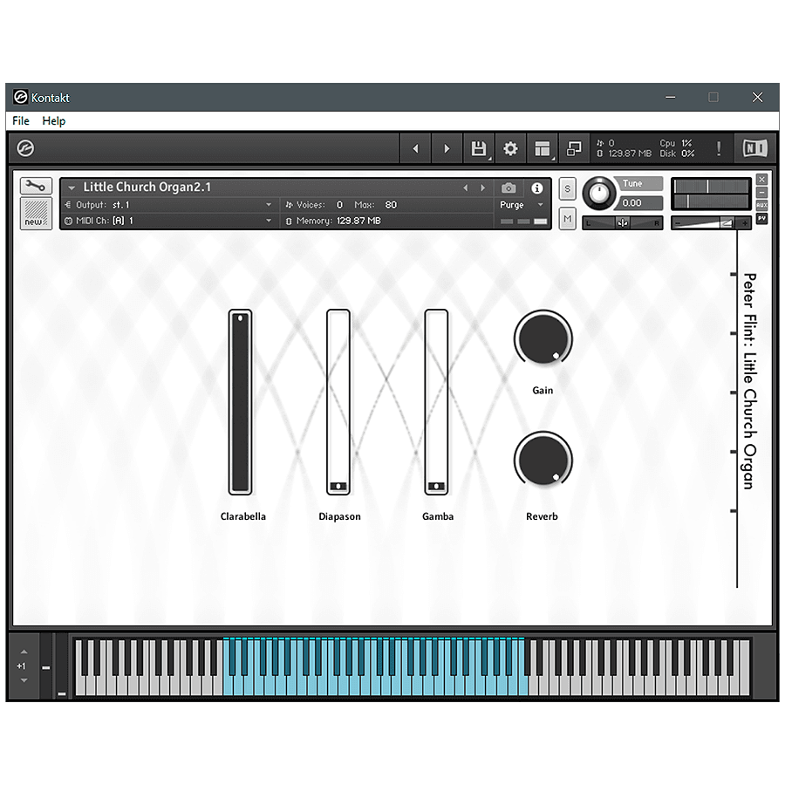Open instrument edit mode with wrench icon

click(36, 186)
